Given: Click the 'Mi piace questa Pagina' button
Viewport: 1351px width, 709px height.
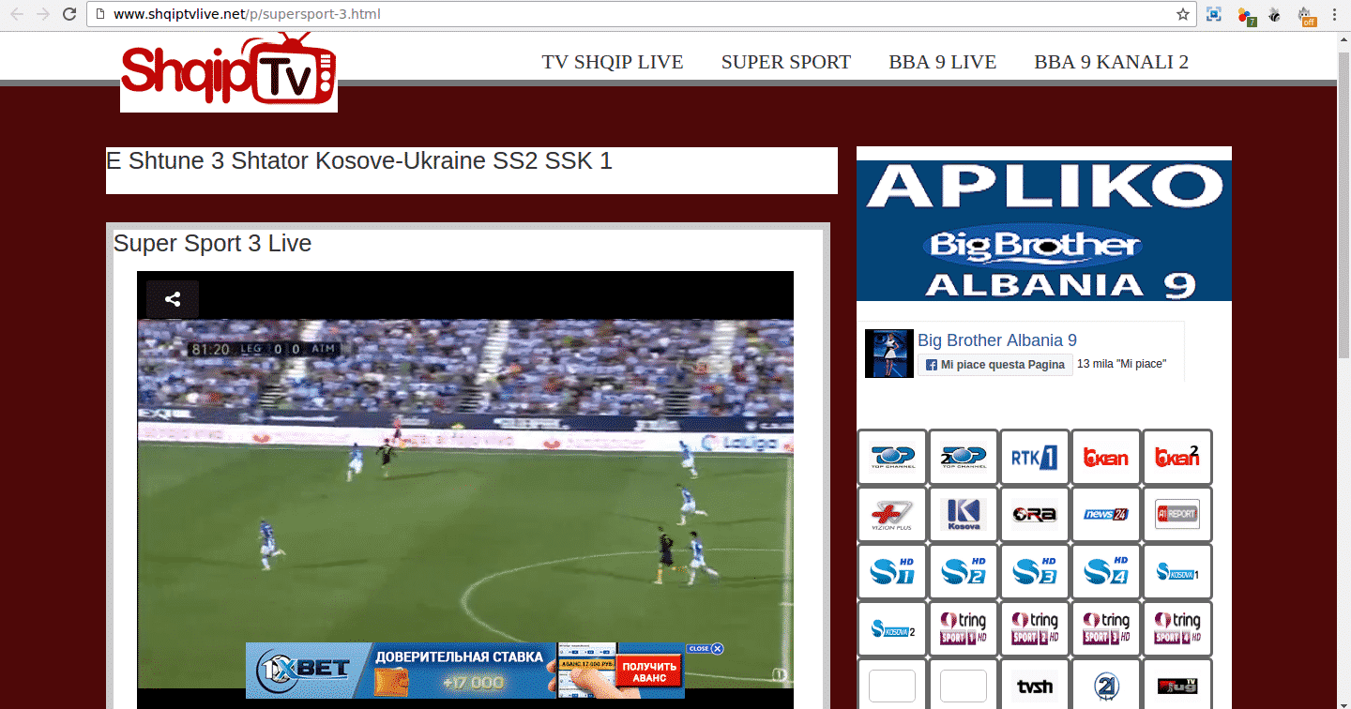Looking at the screenshot, I should (995, 364).
